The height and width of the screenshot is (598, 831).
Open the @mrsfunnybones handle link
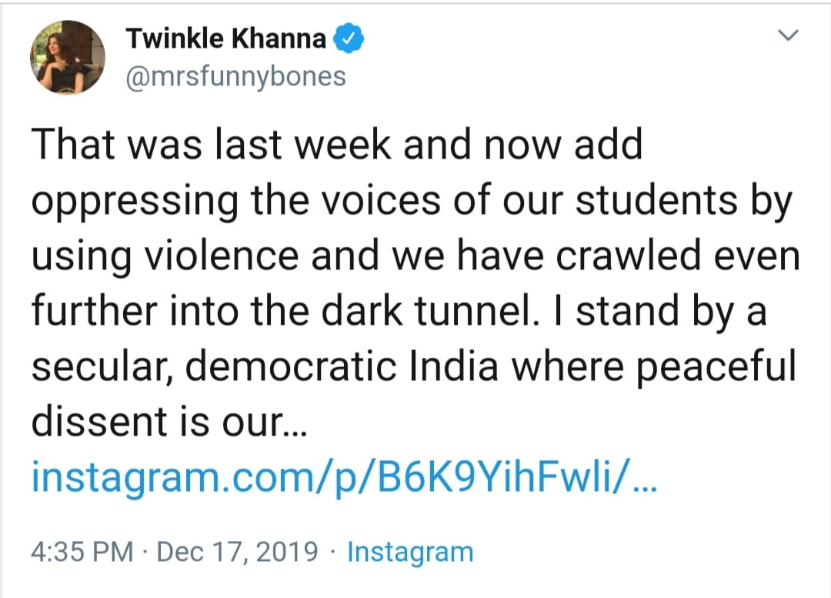235,77
